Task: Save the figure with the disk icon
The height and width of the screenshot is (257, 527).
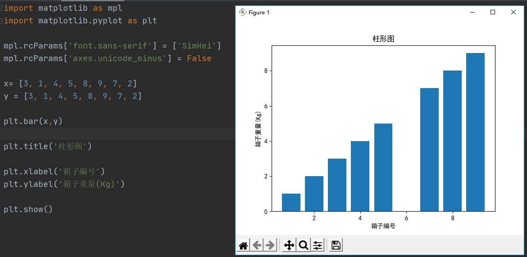Action: 336,246
